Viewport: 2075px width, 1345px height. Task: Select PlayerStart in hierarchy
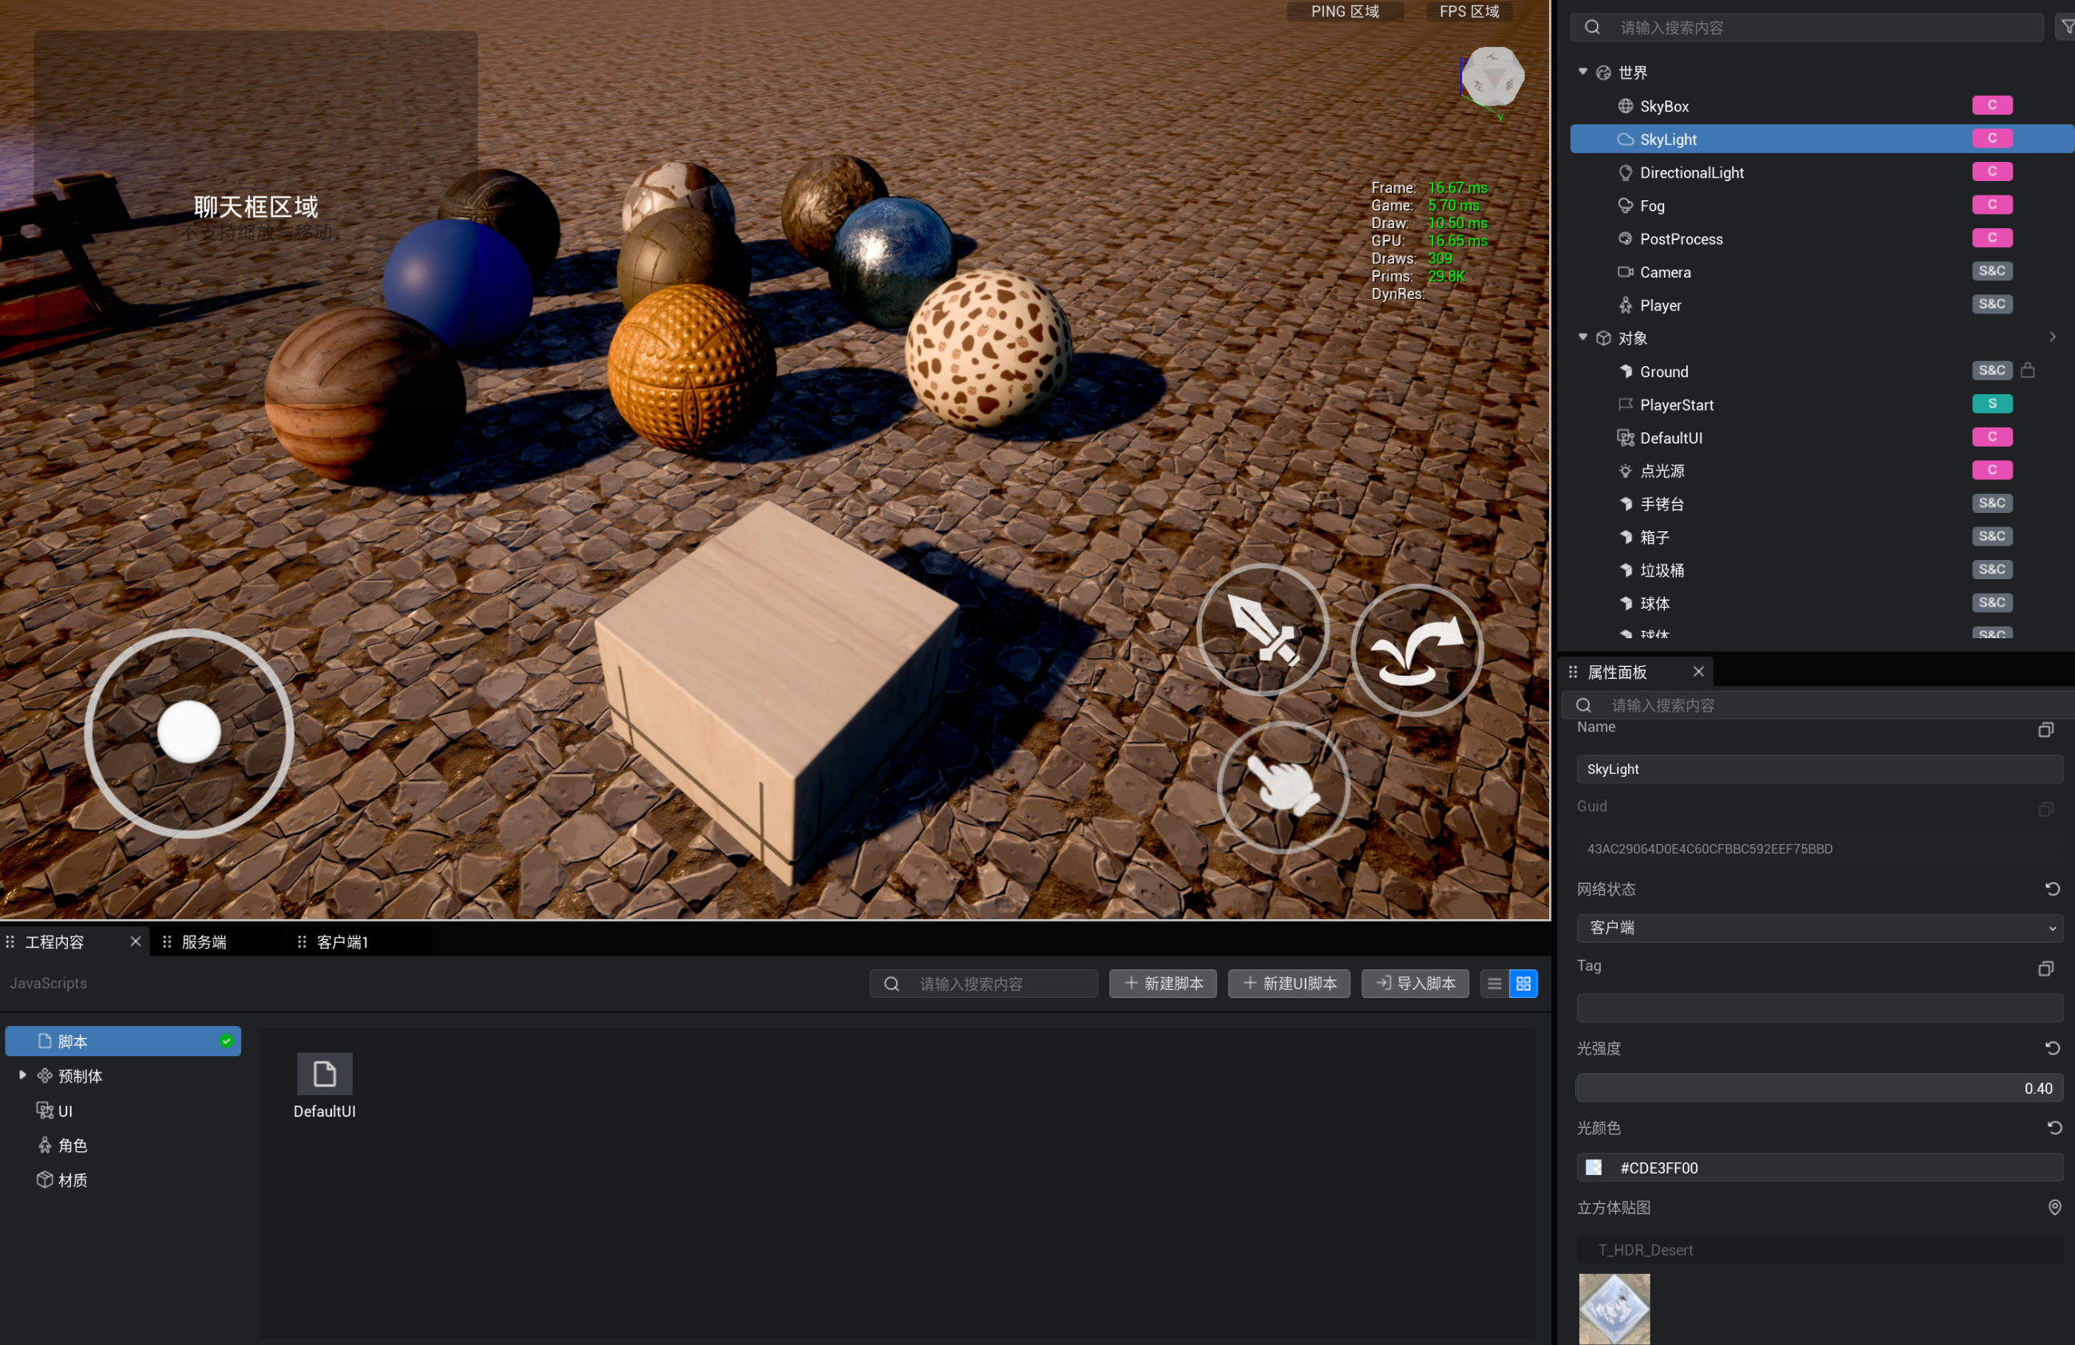[1677, 404]
